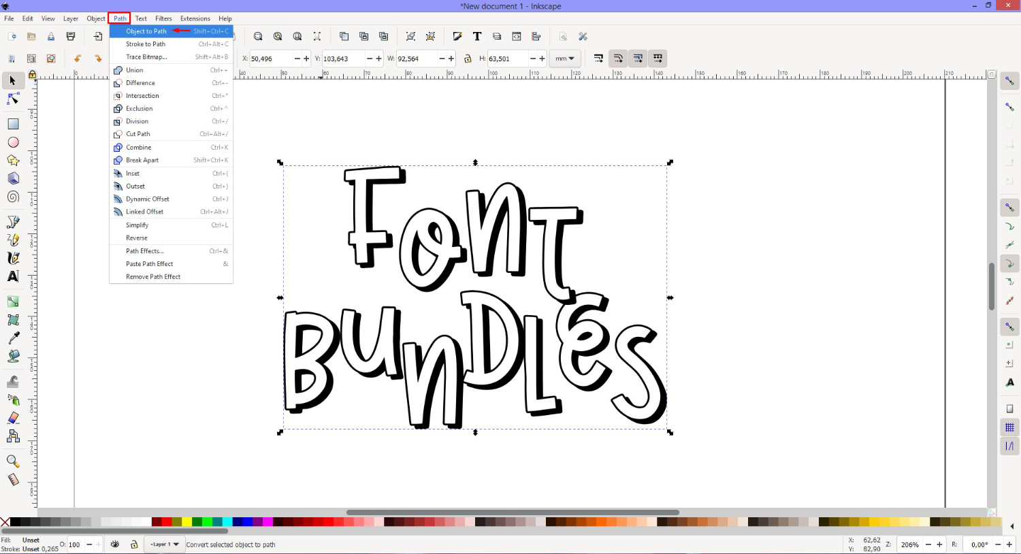The height and width of the screenshot is (554, 1021).
Task: Click the Redo arrow icon
Action: 97,59
